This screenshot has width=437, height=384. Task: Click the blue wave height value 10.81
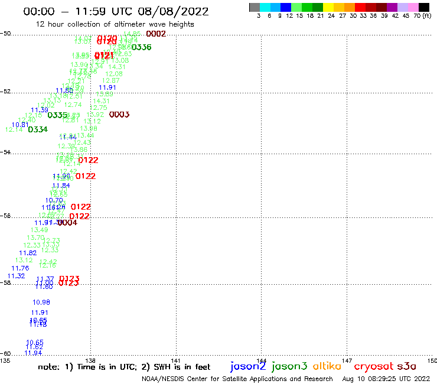[20, 125]
